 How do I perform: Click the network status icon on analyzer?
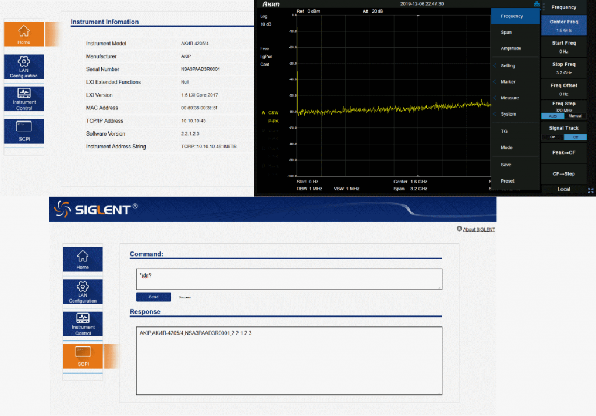point(537,4)
